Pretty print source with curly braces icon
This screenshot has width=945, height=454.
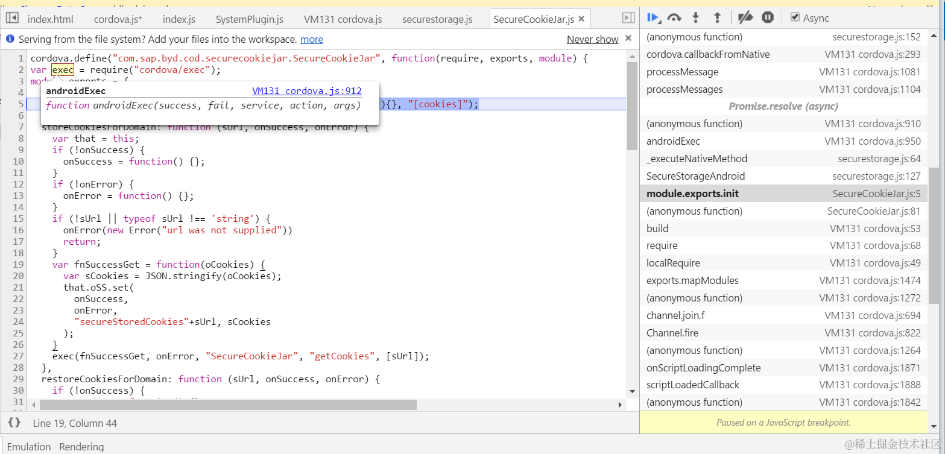click(14, 423)
